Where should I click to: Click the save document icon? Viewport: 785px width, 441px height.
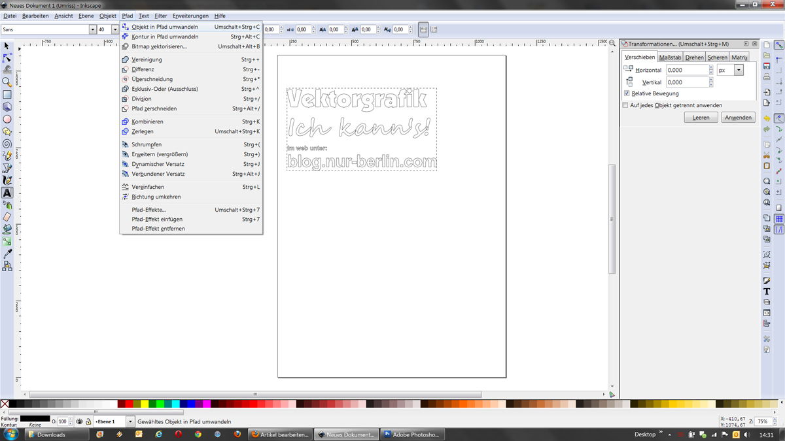click(x=767, y=66)
